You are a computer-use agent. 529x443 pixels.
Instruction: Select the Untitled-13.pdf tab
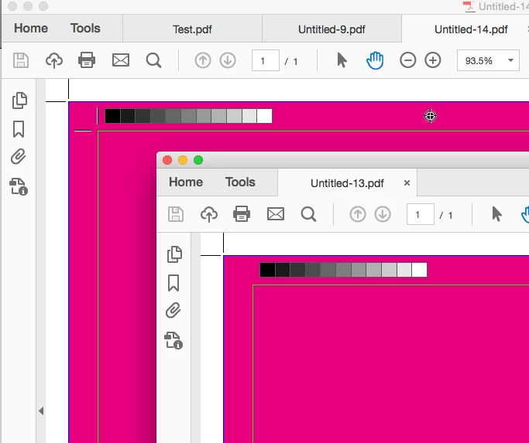point(347,183)
